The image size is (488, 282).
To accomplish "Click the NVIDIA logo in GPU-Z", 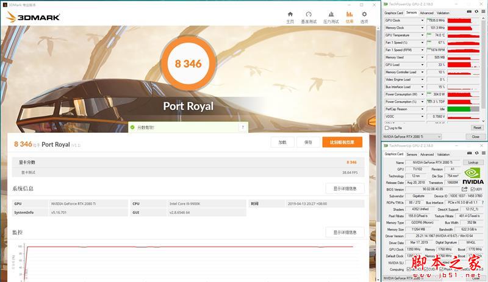I will click(473, 176).
